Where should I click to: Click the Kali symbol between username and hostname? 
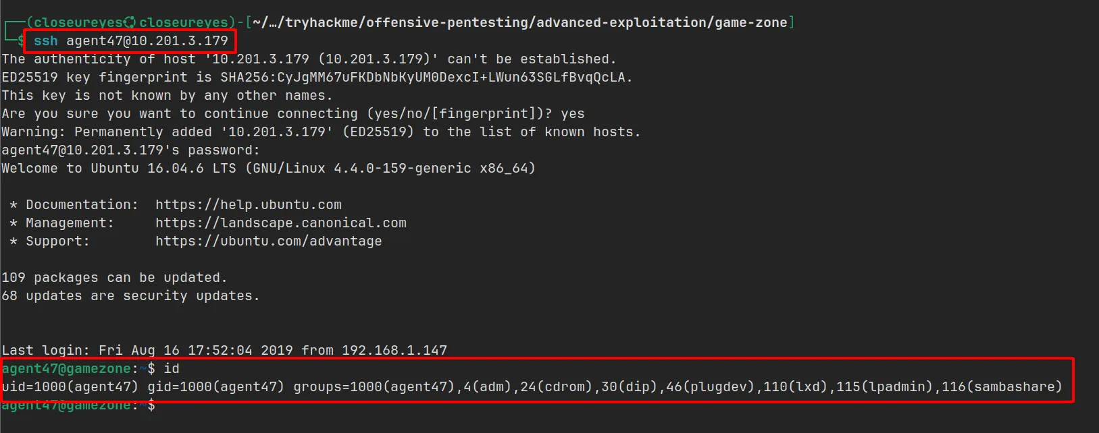point(130,23)
